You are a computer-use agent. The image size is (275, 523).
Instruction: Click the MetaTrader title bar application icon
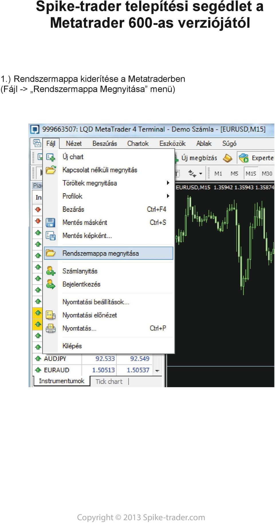pyautogui.click(x=35, y=129)
